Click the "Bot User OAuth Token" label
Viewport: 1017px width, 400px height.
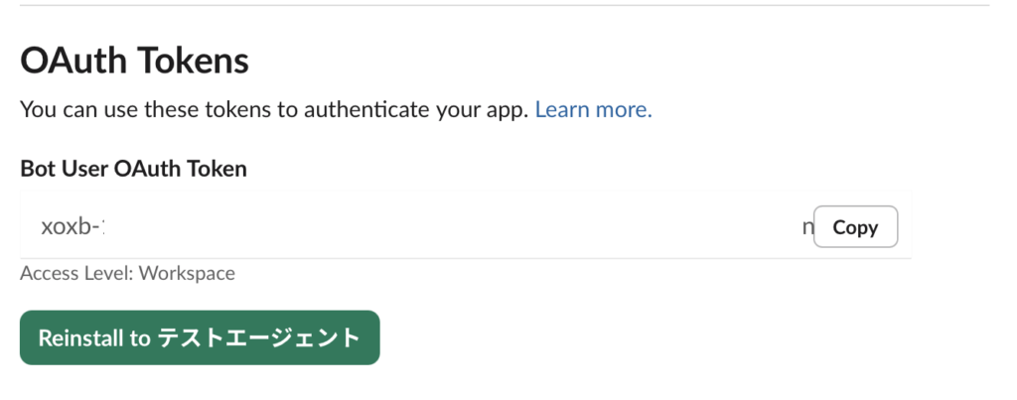(133, 169)
